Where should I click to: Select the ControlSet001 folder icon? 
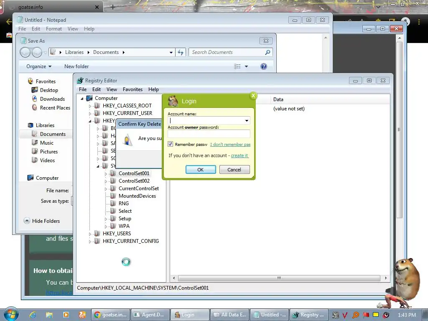pos(113,173)
